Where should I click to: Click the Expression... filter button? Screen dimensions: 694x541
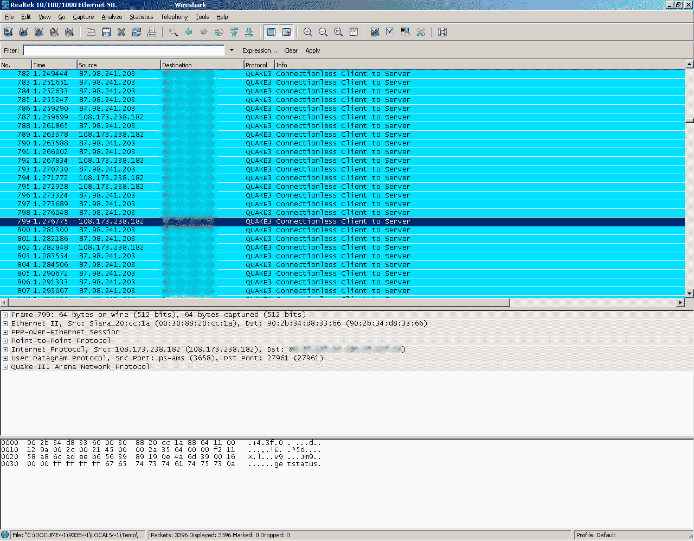pos(259,50)
